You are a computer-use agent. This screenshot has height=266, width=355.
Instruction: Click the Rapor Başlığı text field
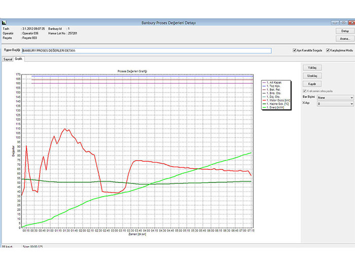(146, 51)
